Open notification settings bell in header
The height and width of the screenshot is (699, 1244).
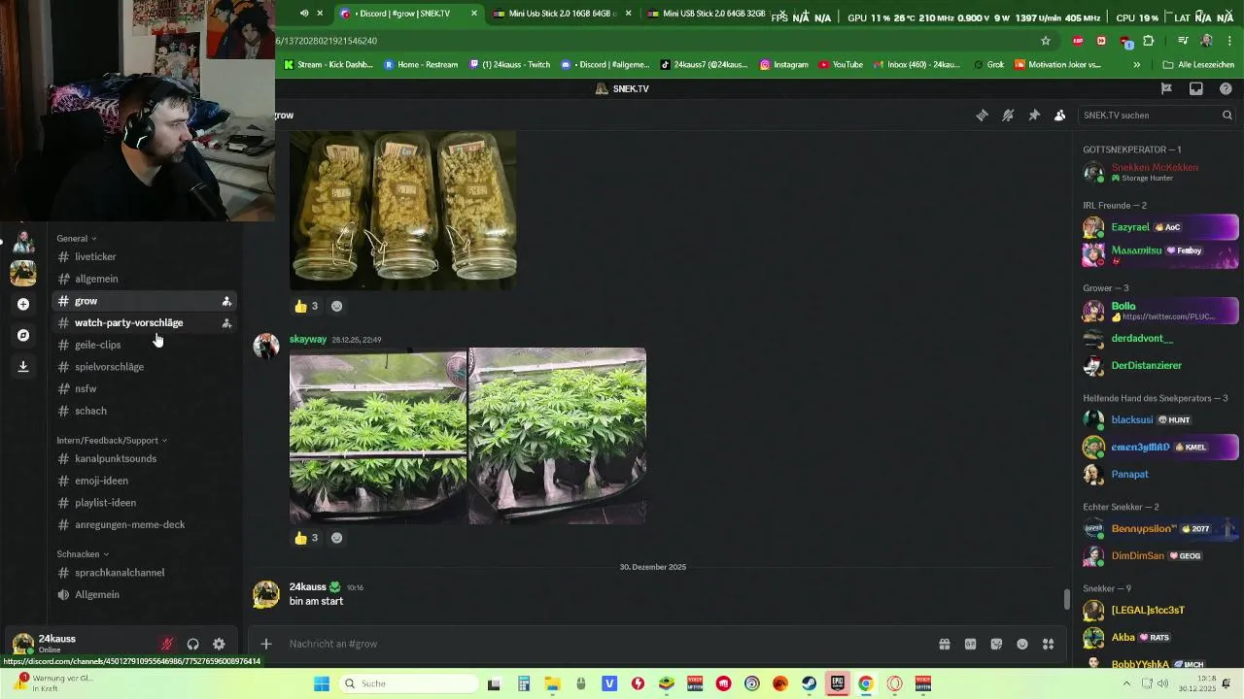click(1008, 115)
